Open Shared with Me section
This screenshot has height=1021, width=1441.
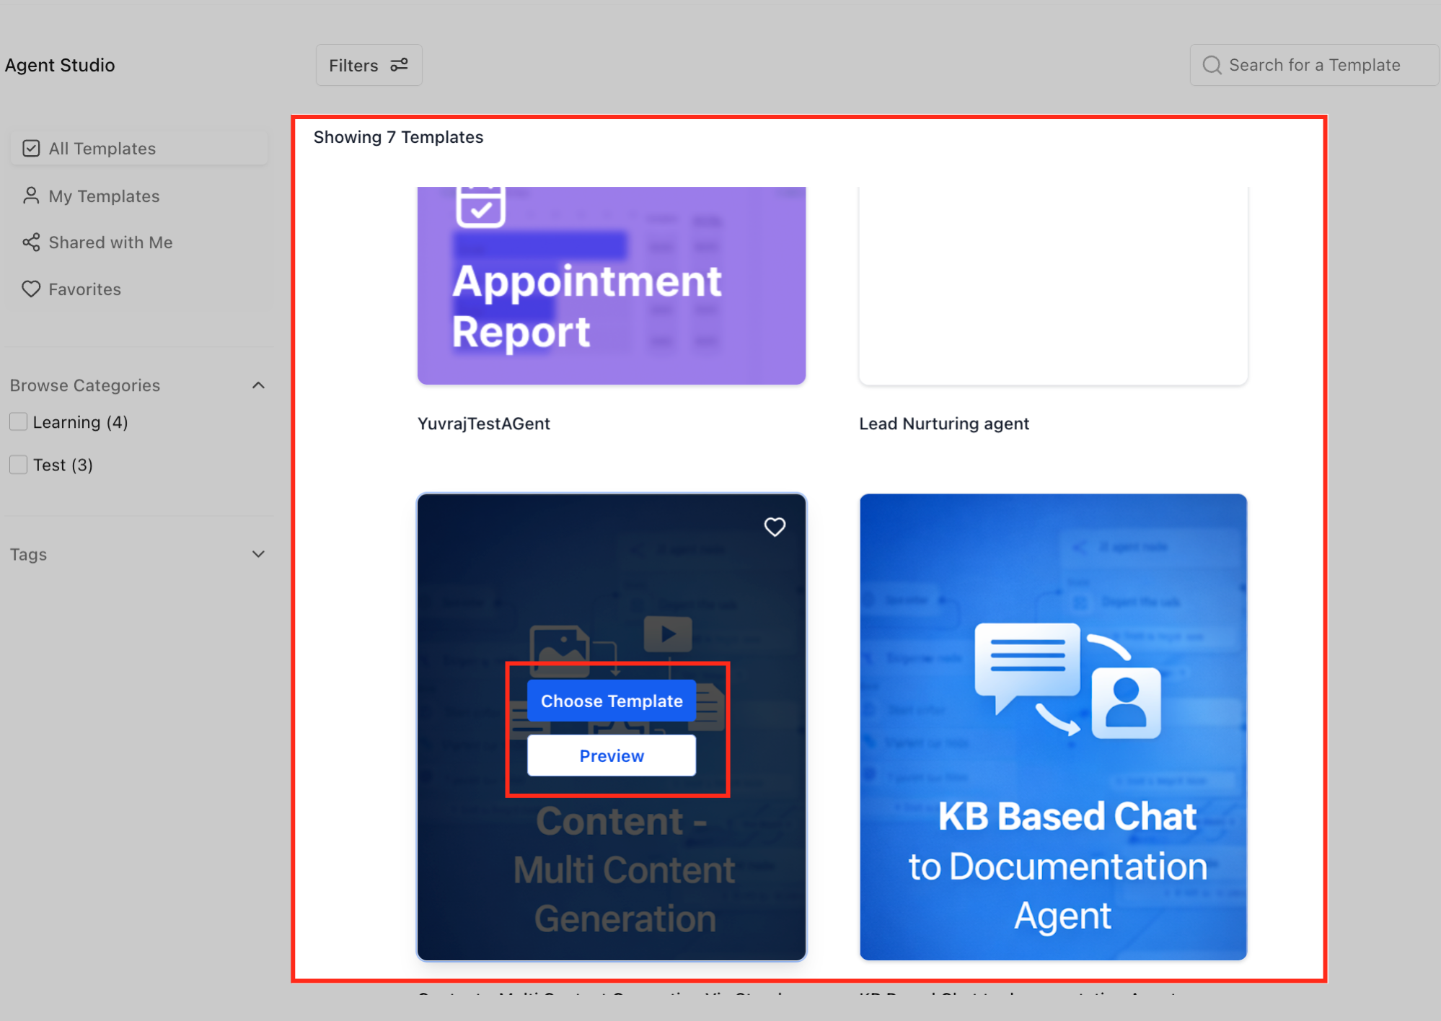(110, 242)
